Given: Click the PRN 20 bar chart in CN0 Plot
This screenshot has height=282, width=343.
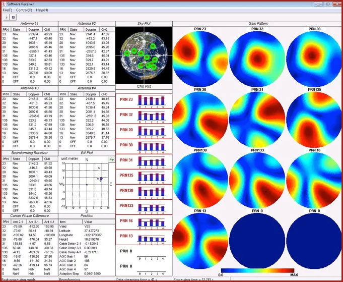Looking at the screenshot, I should [151, 131].
